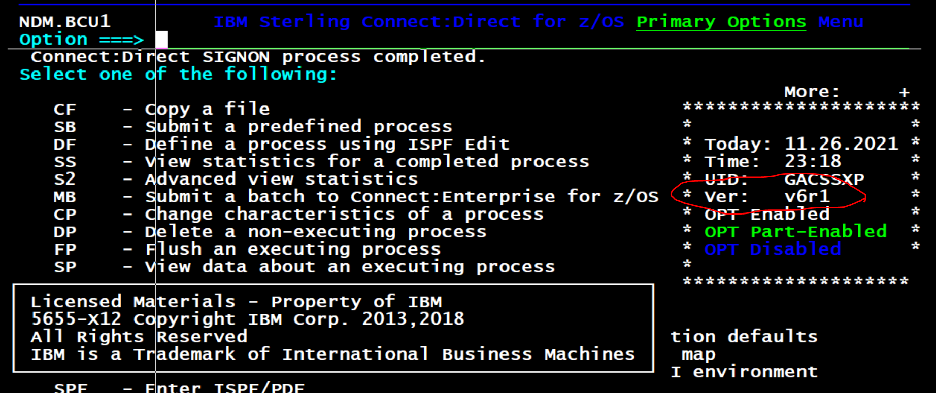936x393 pixels.
Task: Click the Option command input field
Action: point(161,40)
